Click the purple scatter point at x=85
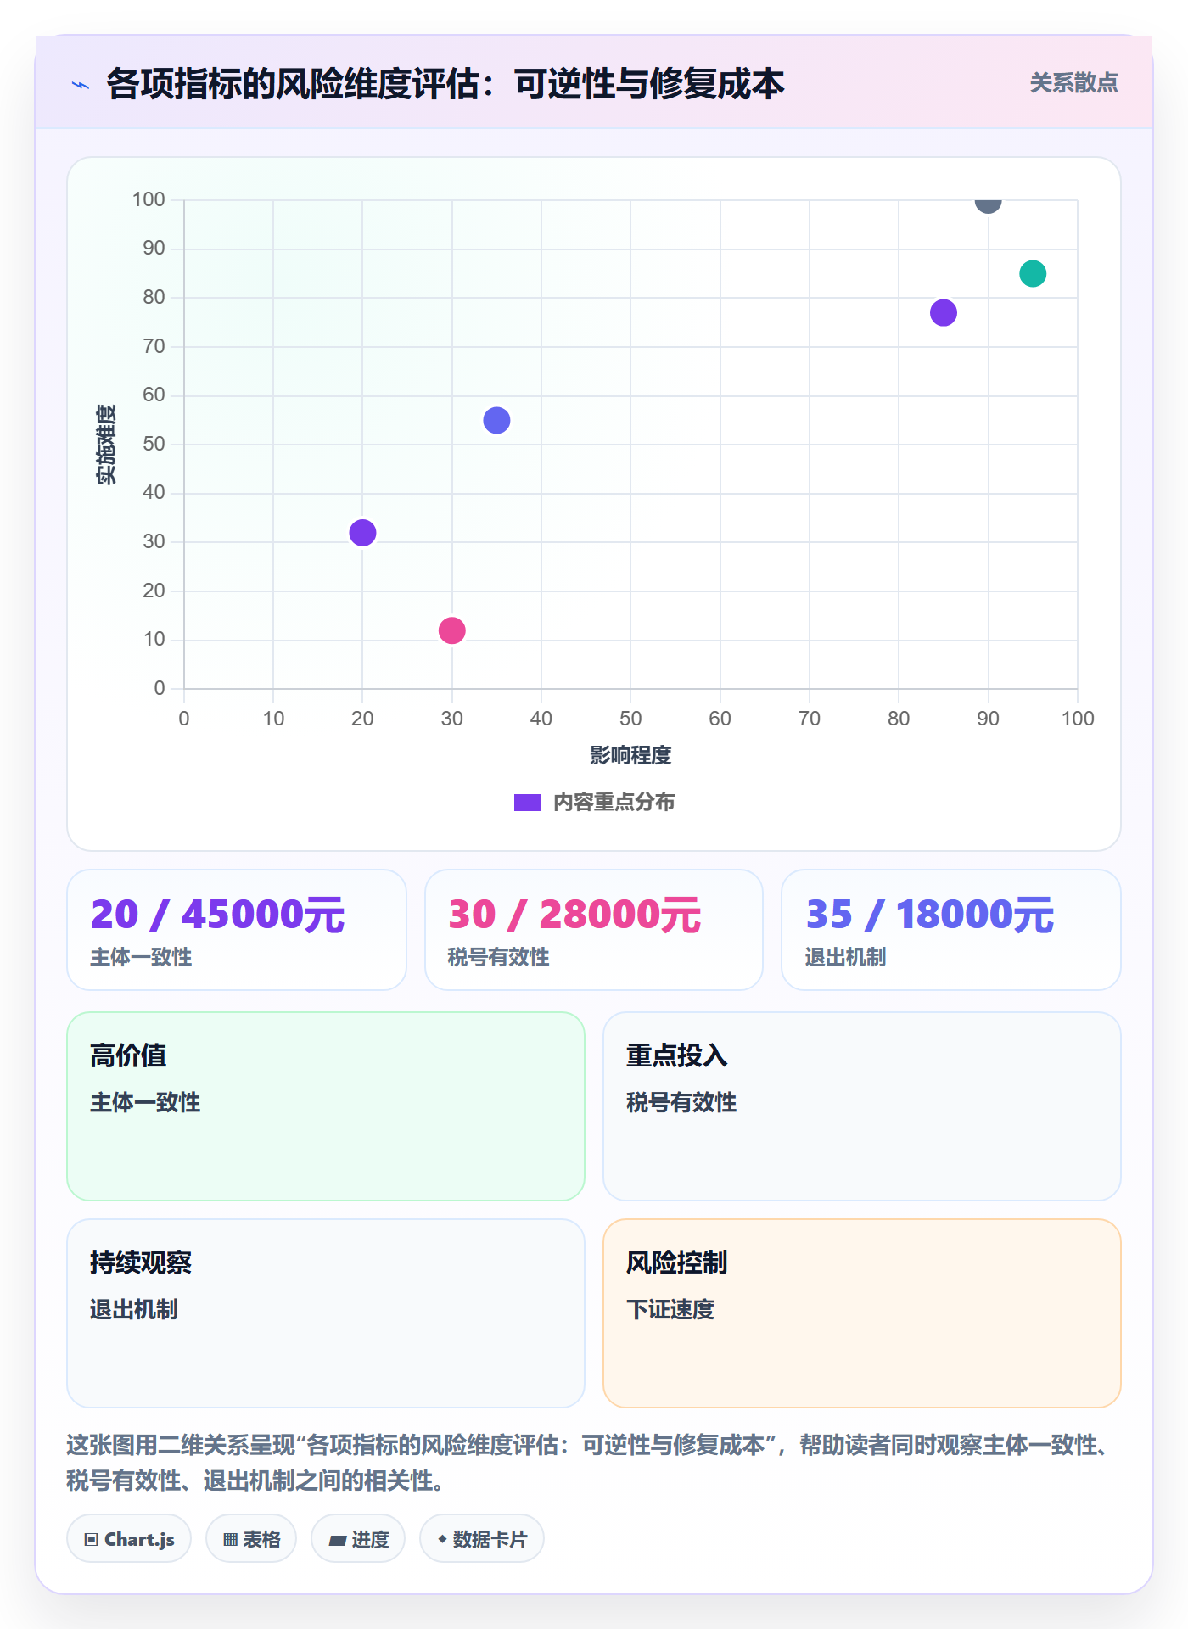1188x1629 pixels. pos(944,313)
